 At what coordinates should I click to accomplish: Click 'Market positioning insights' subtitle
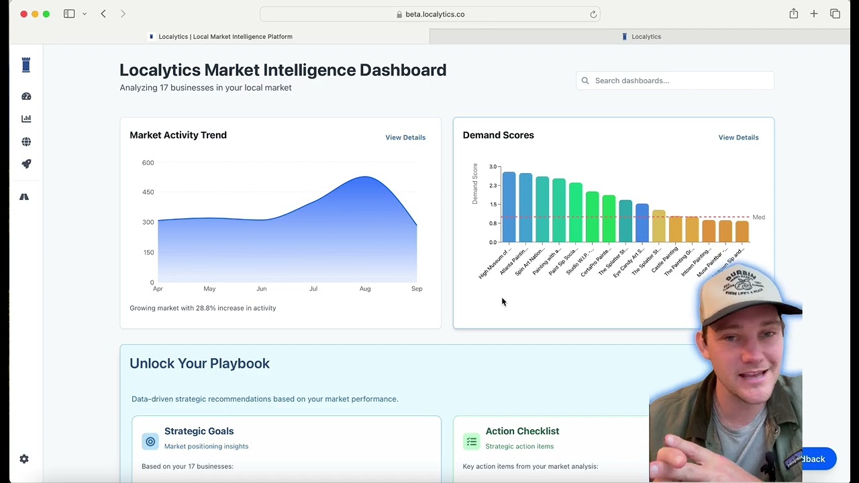(x=206, y=446)
